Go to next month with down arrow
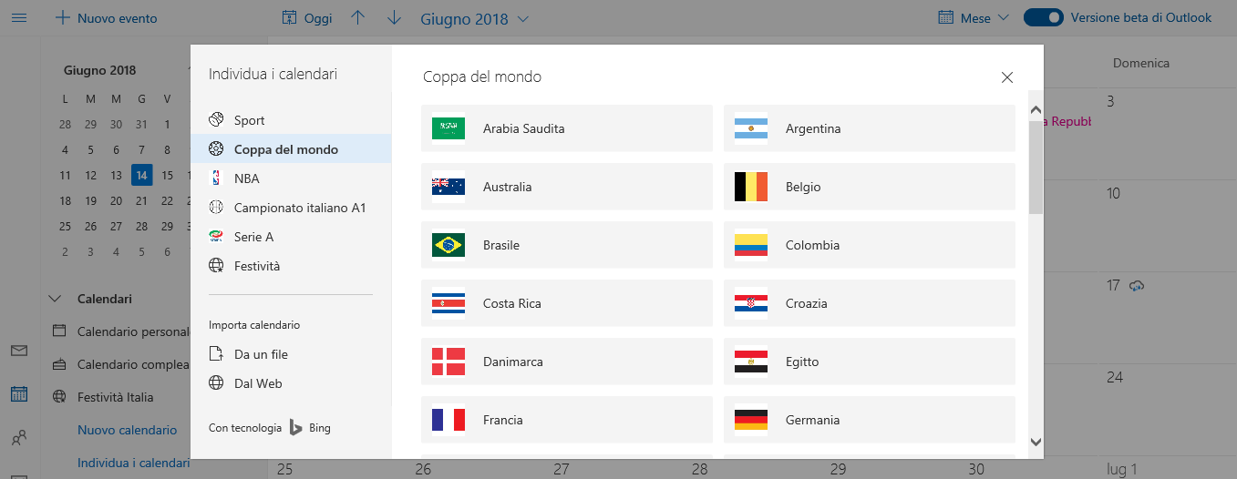 [x=394, y=18]
